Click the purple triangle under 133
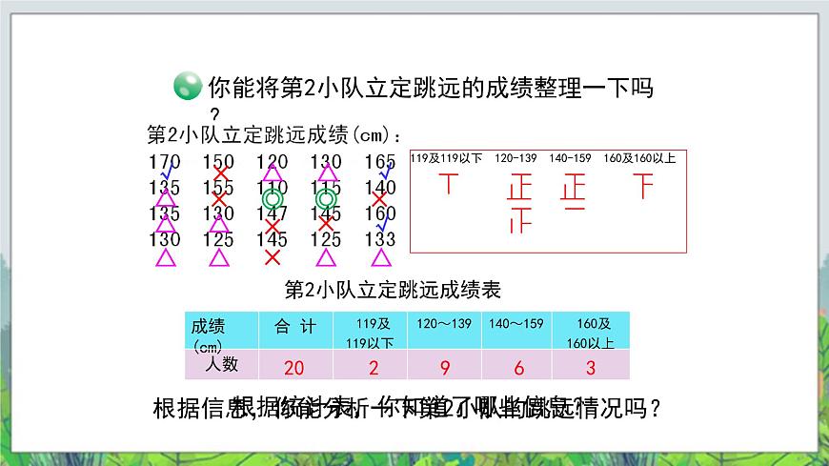 click(x=381, y=257)
